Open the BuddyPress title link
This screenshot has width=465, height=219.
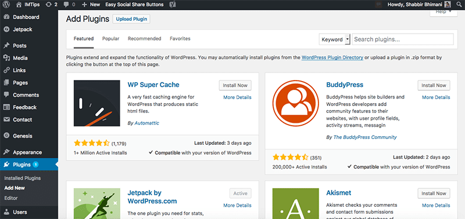point(345,85)
